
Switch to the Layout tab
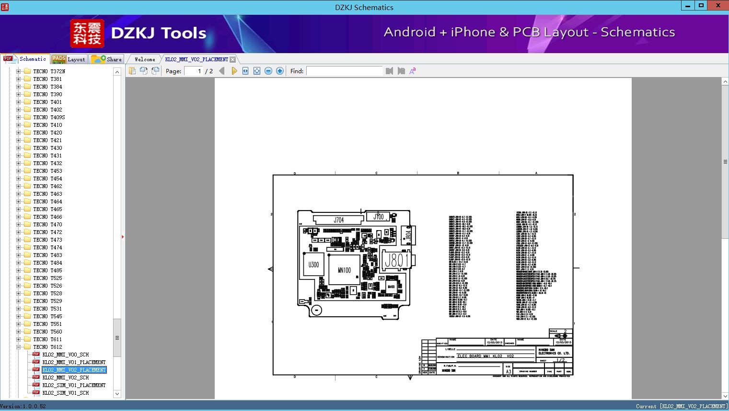[69, 59]
